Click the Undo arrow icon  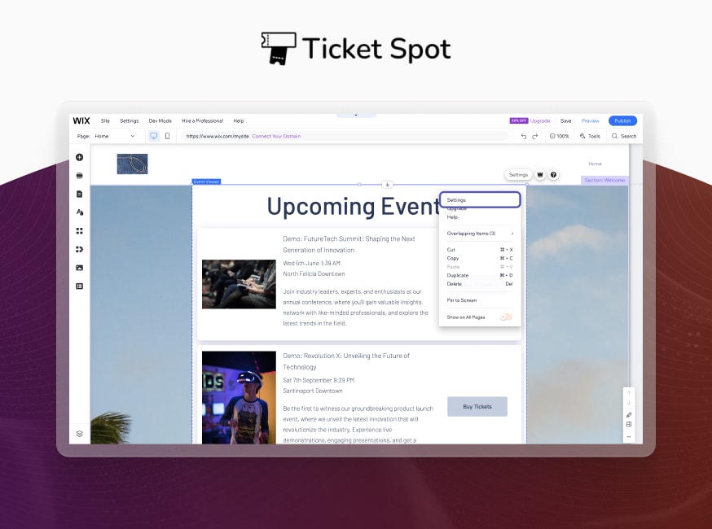tap(524, 136)
